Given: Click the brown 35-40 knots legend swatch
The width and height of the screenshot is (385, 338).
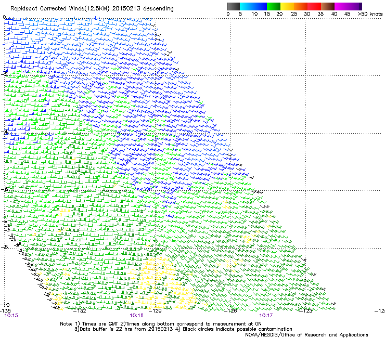Looking at the screenshot, I should 328,6.
